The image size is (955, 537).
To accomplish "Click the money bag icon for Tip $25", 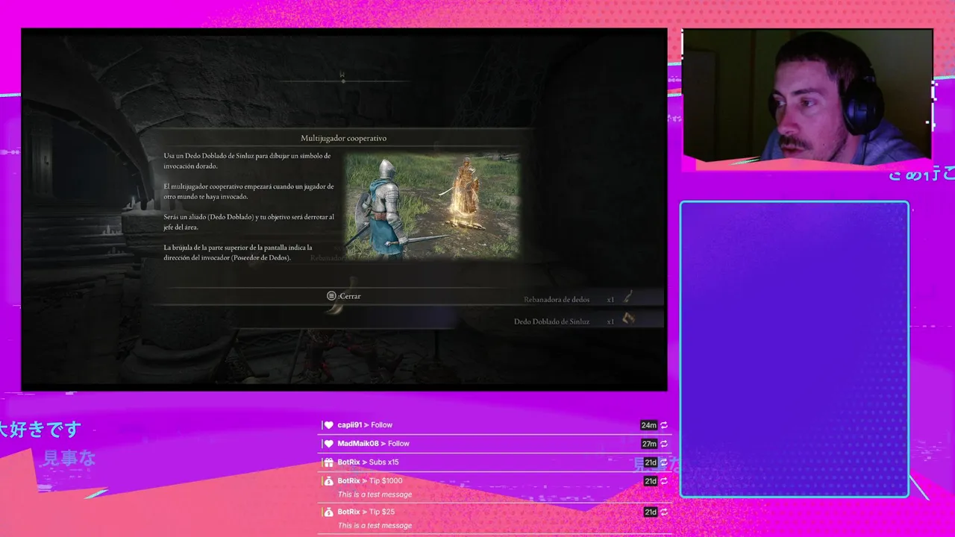I will [328, 512].
